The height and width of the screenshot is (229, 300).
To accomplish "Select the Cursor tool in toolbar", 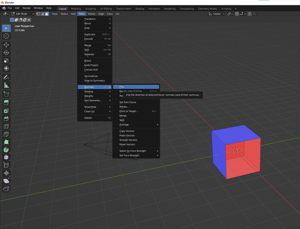I will 6,36.
